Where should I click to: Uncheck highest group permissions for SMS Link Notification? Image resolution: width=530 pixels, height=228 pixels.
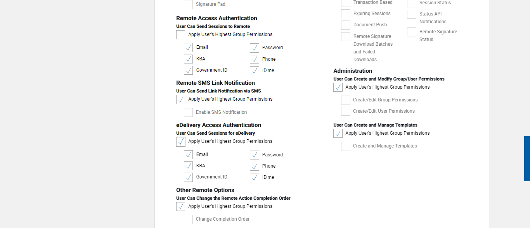[180, 99]
